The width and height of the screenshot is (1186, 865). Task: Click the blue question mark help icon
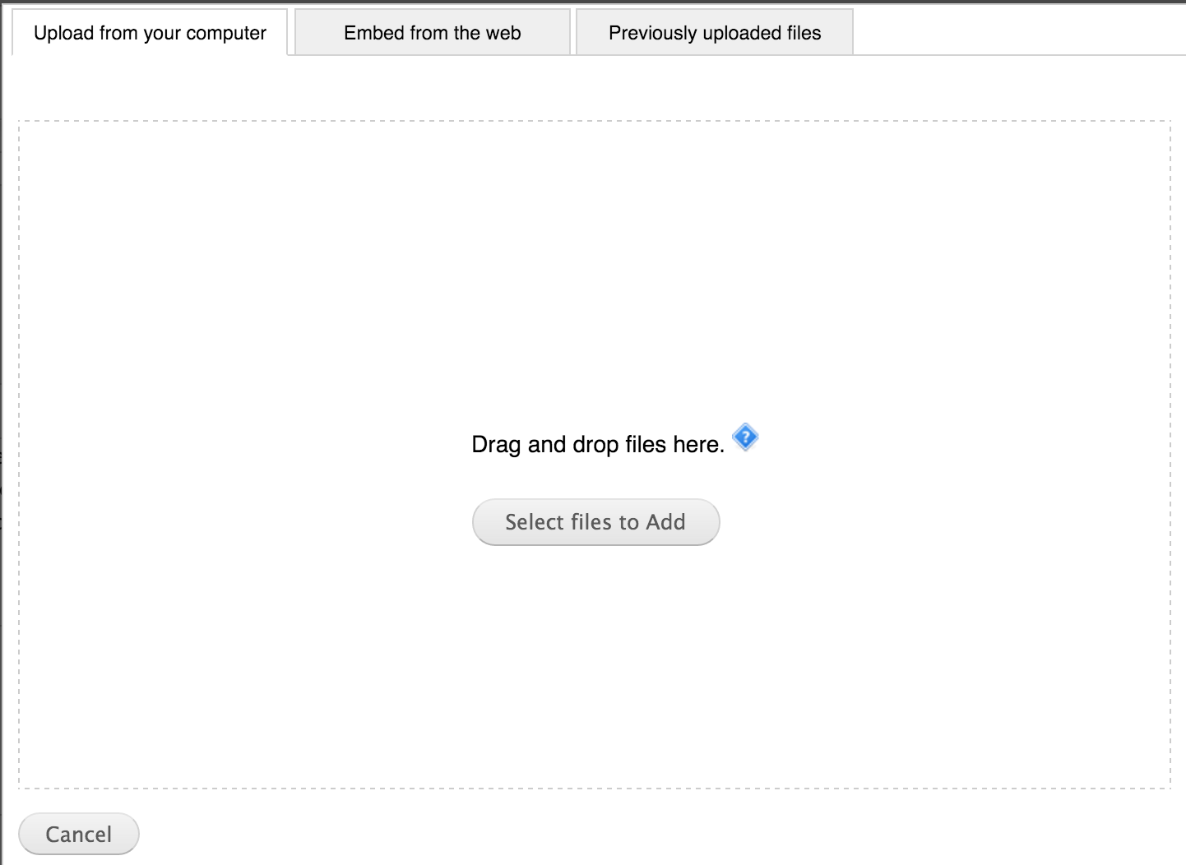point(745,437)
